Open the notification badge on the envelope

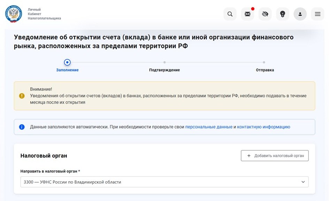tap(253, 9)
